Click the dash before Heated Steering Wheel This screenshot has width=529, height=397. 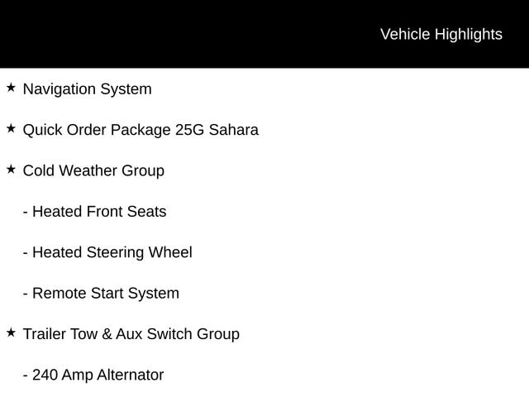tap(26, 253)
